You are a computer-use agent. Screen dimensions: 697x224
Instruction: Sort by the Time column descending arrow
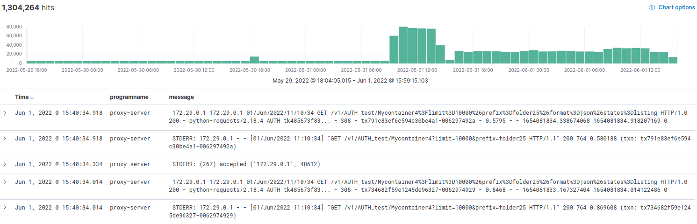pos(32,97)
